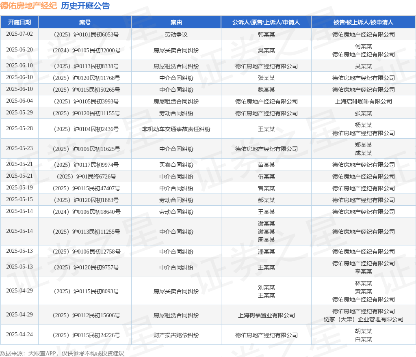Screen dimensions: 416x357
Task: Click case number (2025)沪0115民初50265号
Action: pyautogui.click(x=86, y=90)
